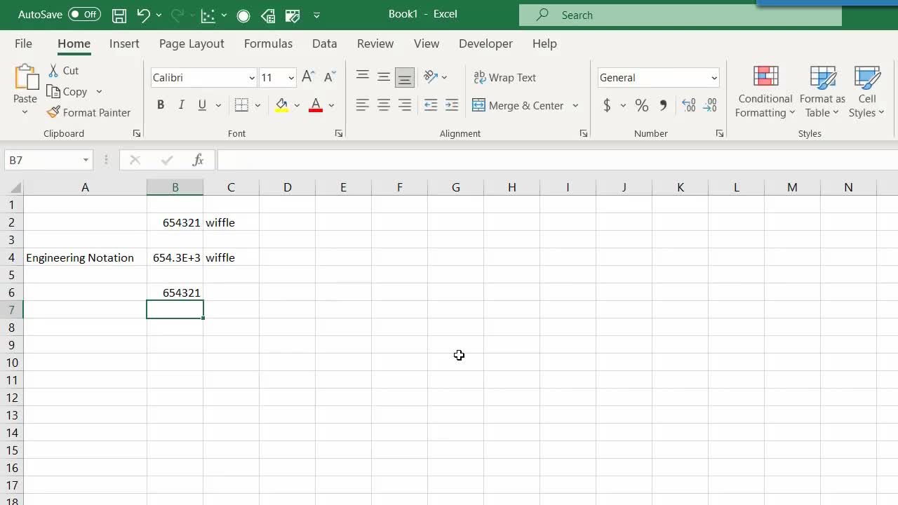Screen dimensions: 898x505
Task: Click Merge & Center button
Action: click(x=518, y=105)
